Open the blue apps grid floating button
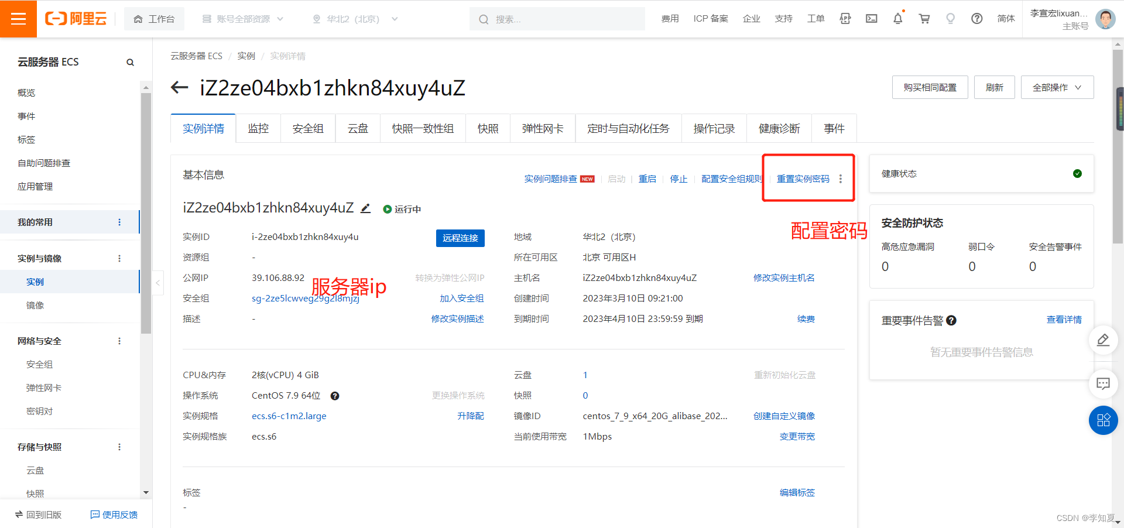The image size is (1124, 528). tap(1104, 420)
